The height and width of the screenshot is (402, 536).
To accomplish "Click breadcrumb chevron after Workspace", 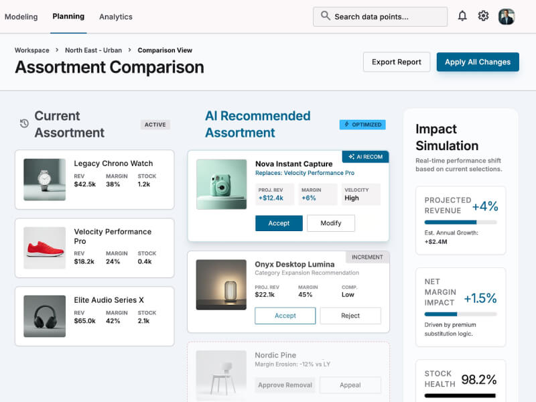I will (57, 50).
